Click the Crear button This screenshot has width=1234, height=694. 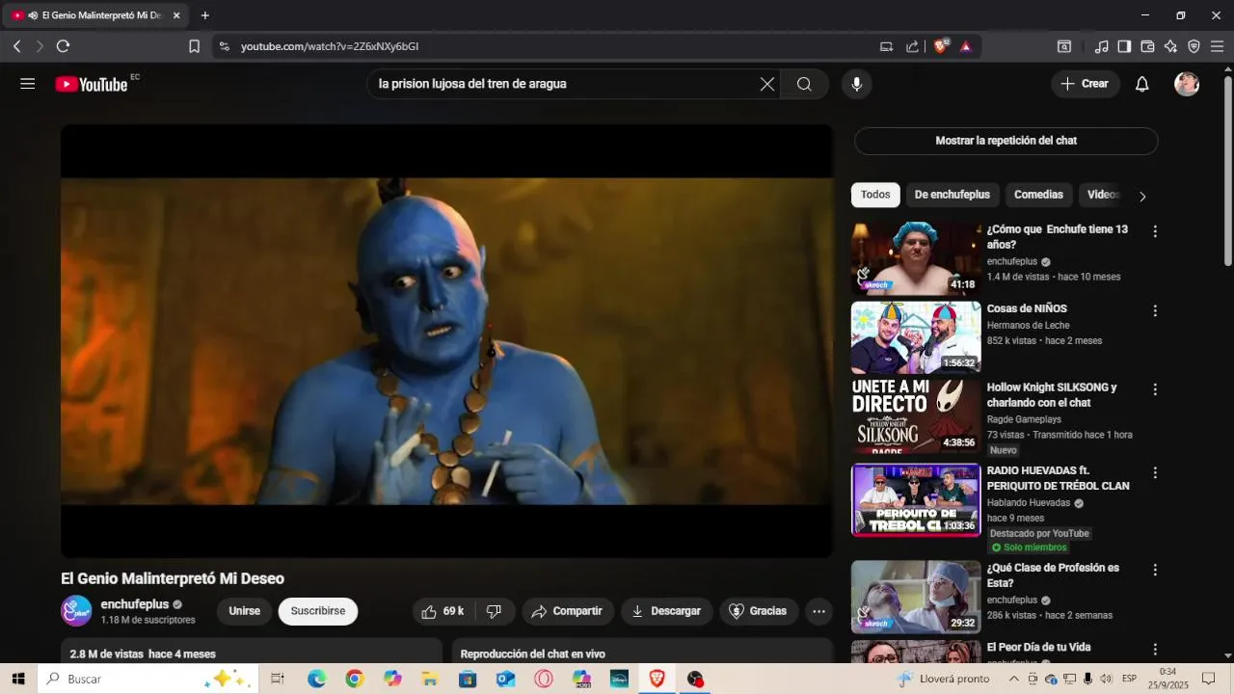point(1085,84)
